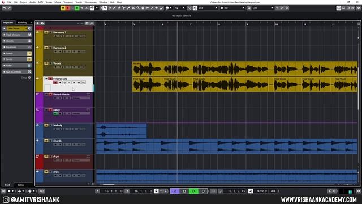Viewport: 362px width, 204px height.
Task: Click the 4/4 time signature field
Action: (273, 191)
